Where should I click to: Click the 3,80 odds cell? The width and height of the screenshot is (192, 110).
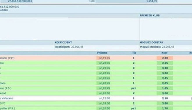point(165,103)
